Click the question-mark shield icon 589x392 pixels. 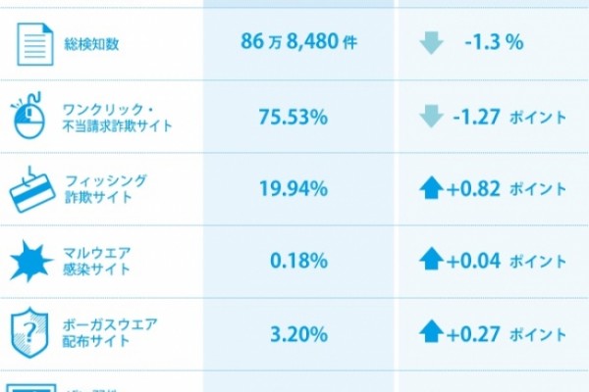click(29, 333)
